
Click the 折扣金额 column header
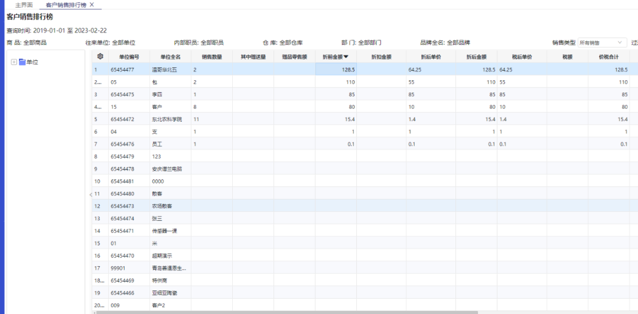381,57
